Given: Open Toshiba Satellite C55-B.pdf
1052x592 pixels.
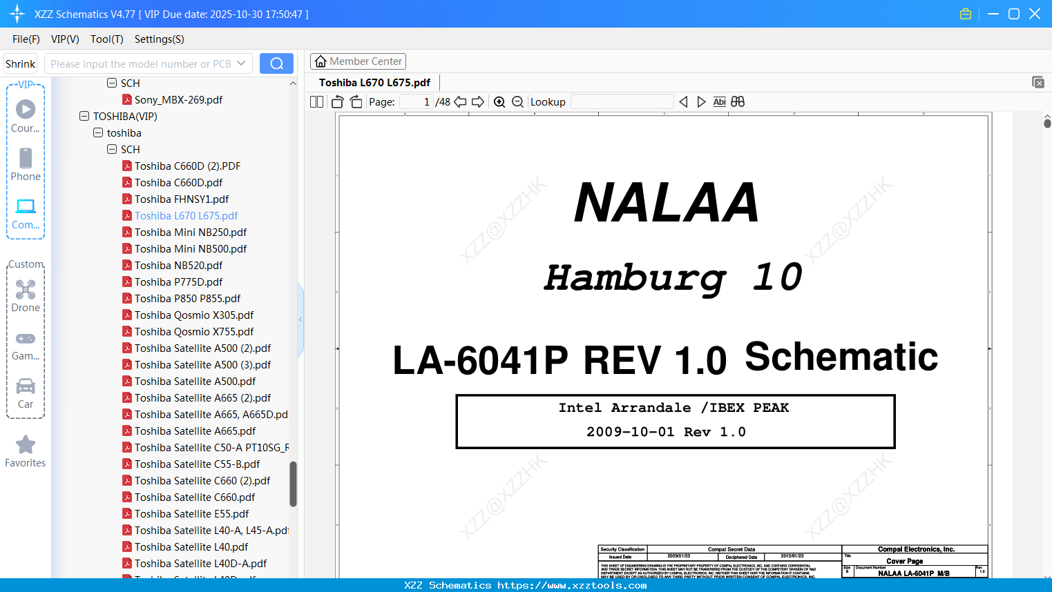Looking at the screenshot, I should [197, 464].
